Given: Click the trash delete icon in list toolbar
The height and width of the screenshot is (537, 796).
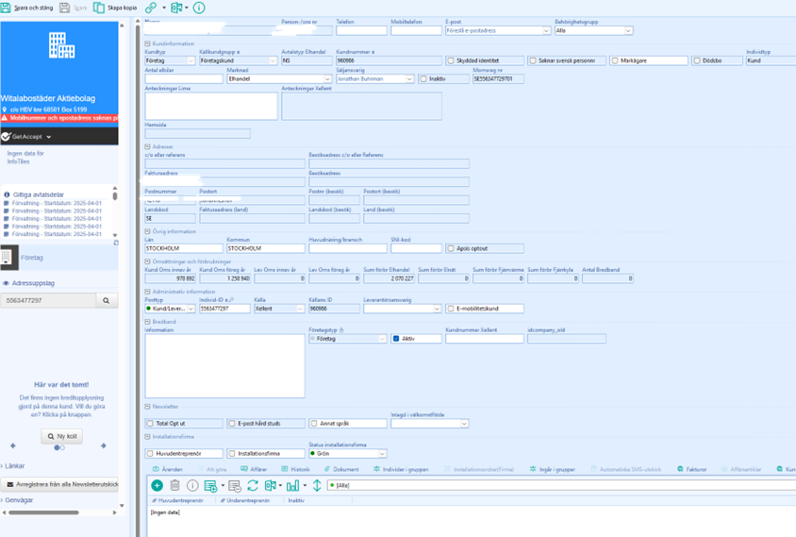Looking at the screenshot, I should coord(175,485).
